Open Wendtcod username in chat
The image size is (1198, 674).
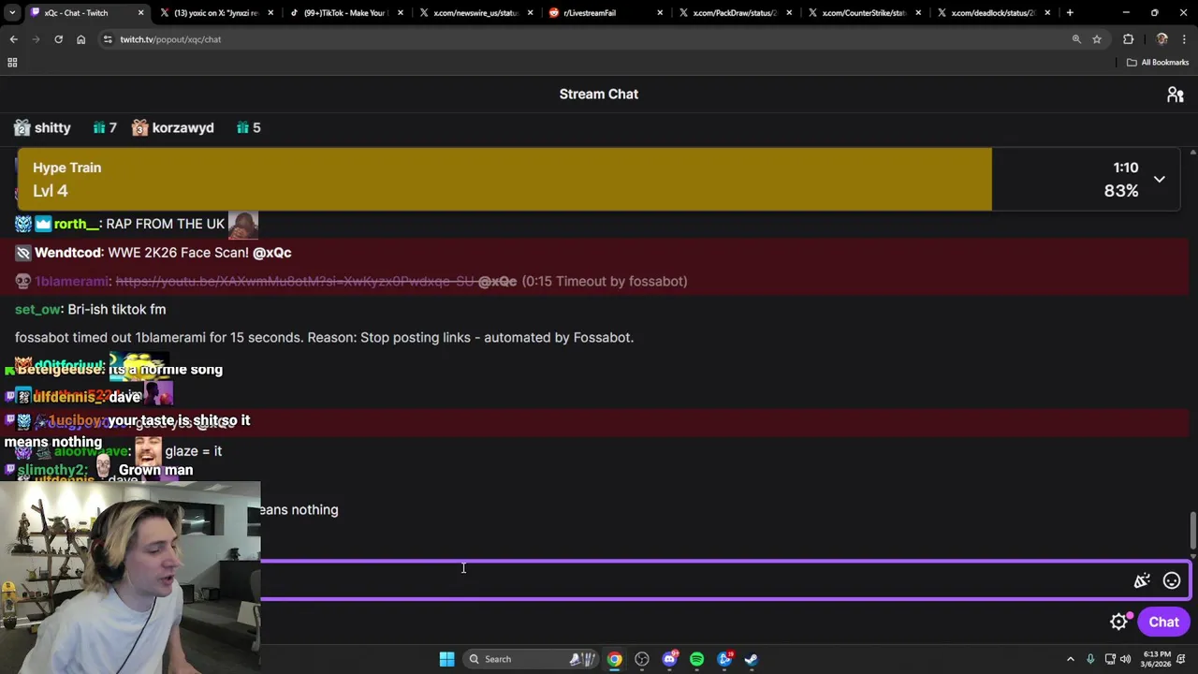tap(67, 253)
